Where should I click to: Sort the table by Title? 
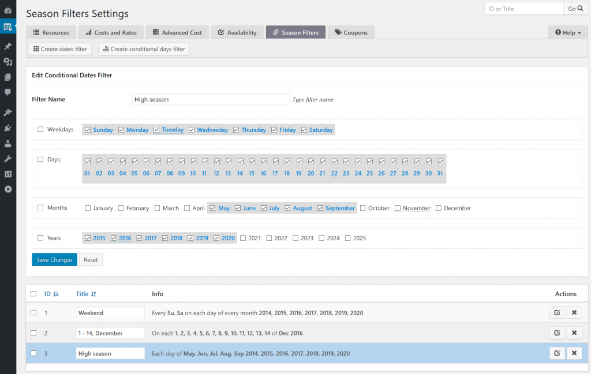coord(86,293)
